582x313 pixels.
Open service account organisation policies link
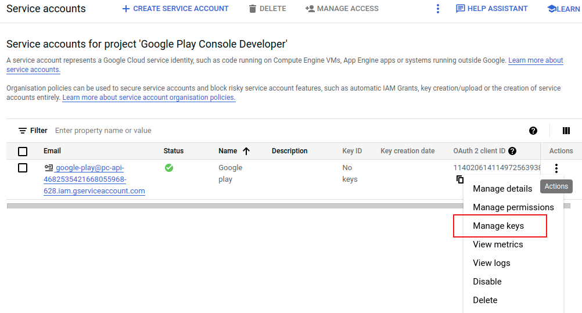(149, 98)
